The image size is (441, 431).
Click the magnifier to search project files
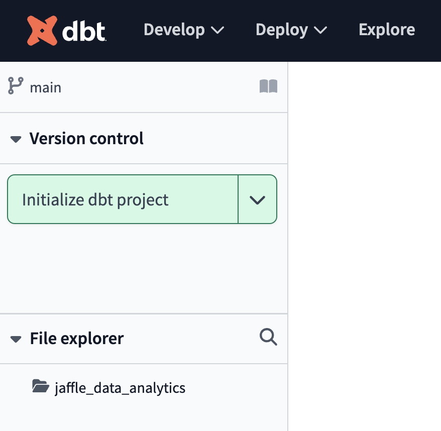coord(268,338)
